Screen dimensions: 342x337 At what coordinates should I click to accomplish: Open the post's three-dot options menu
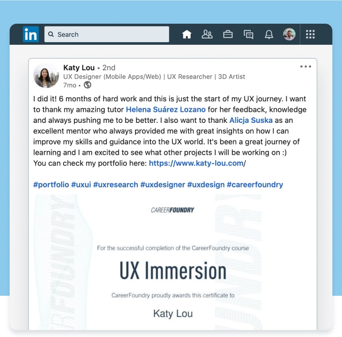[306, 67]
